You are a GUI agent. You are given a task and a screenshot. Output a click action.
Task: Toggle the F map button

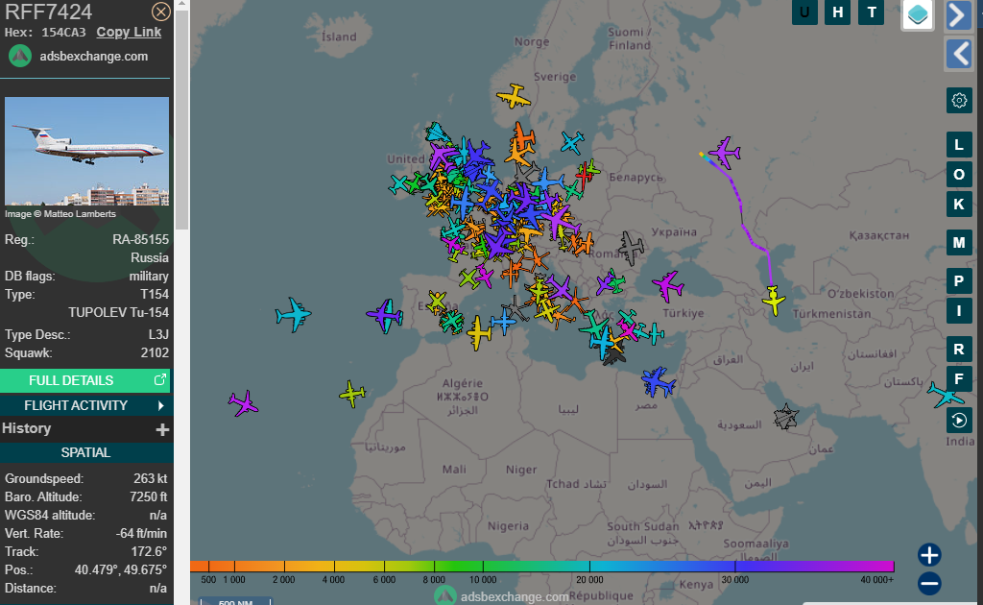(x=959, y=378)
